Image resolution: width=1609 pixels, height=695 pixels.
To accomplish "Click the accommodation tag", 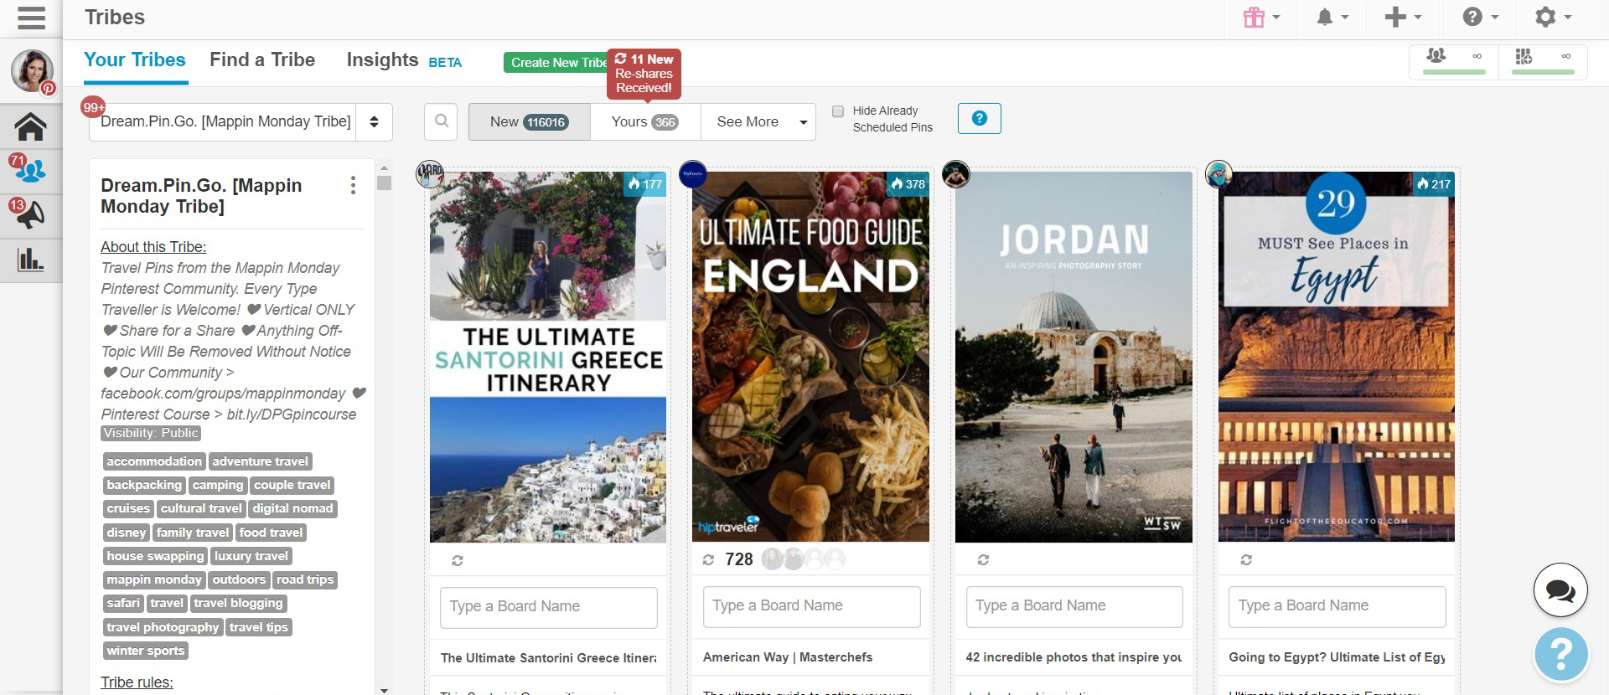I will coord(154,461).
